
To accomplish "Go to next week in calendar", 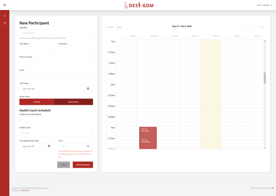I will pos(252,27).
